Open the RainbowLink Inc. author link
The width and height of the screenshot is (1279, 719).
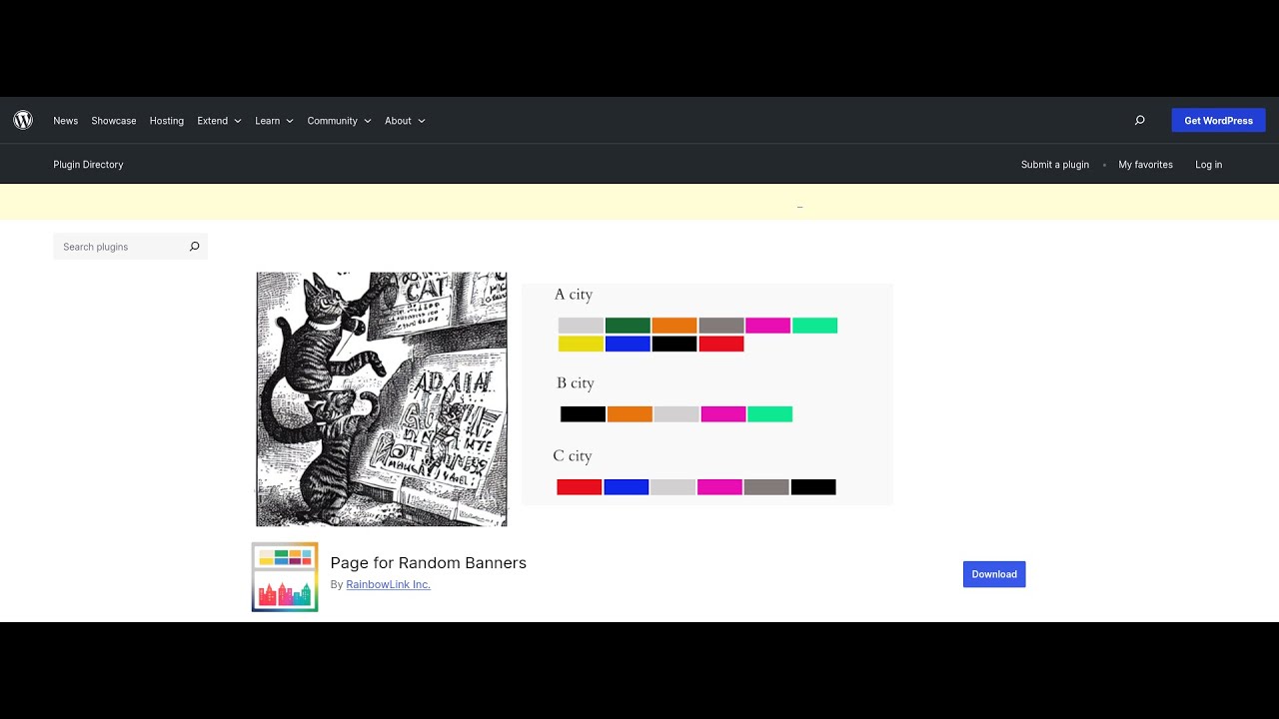388,584
